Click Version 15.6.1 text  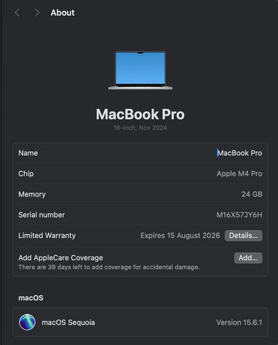(x=239, y=323)
